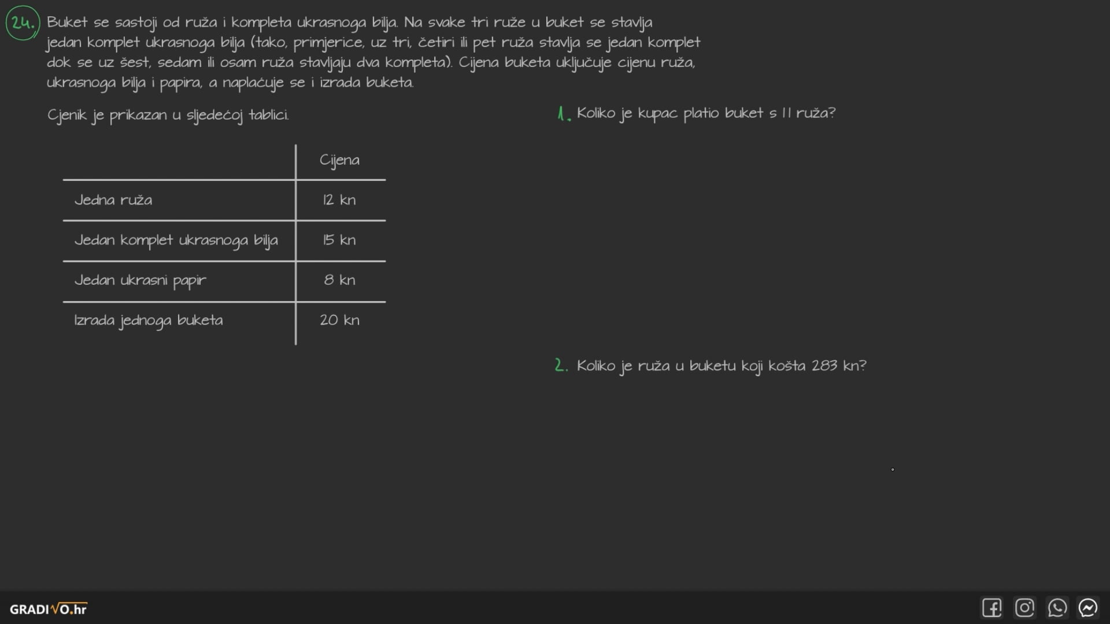Open the Instagram icon link

point(1024,608)
